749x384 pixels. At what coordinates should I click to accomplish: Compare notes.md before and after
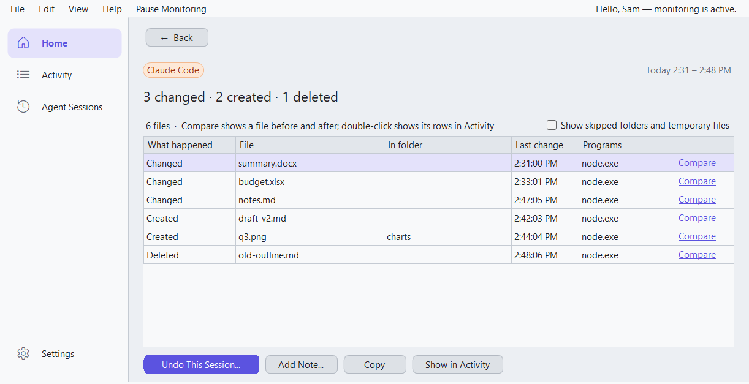697,200
